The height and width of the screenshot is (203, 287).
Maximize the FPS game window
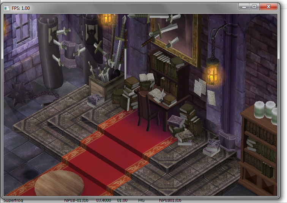pos(254,6)
